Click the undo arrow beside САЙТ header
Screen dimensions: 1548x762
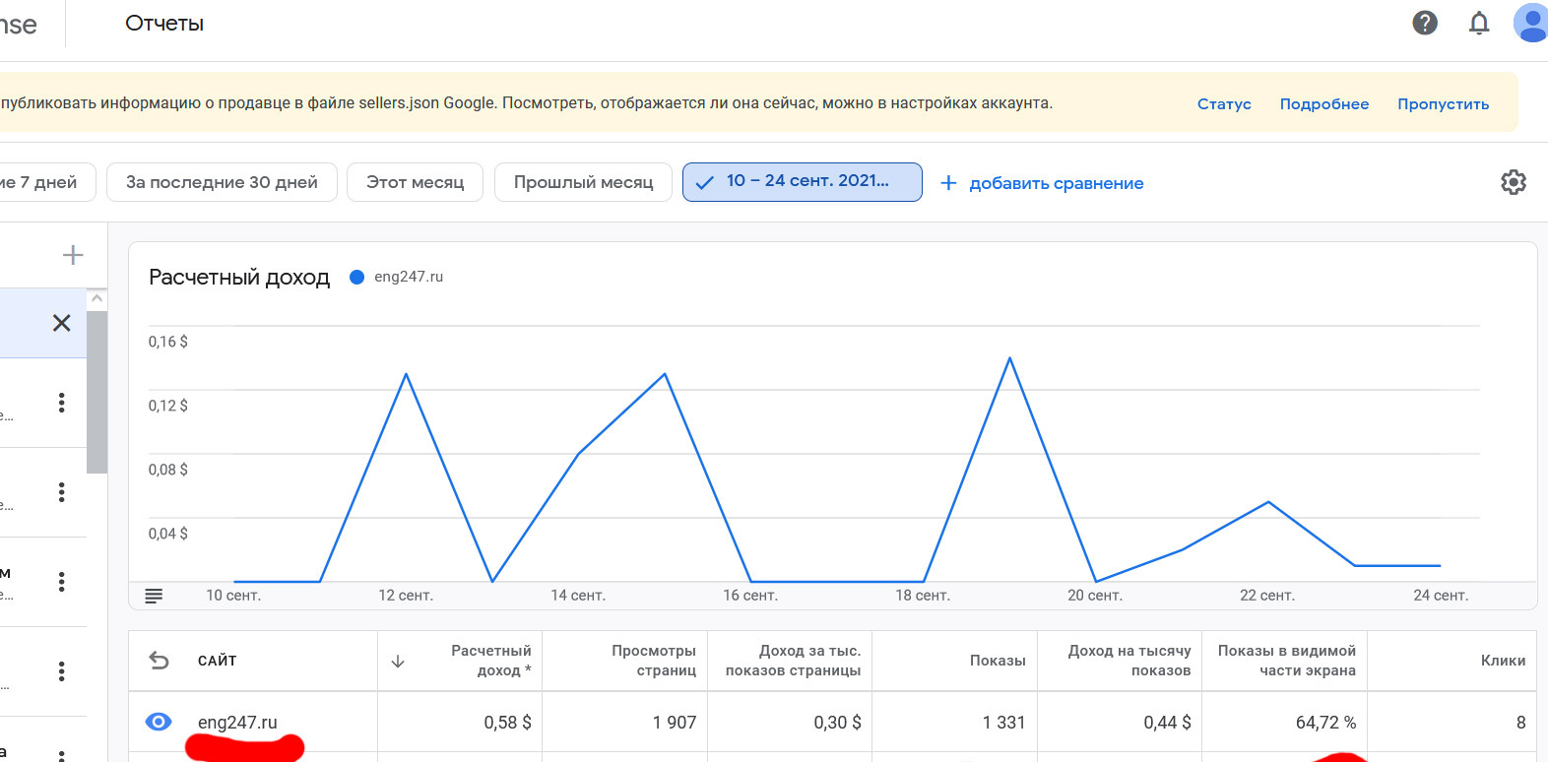tap(159, 661)
